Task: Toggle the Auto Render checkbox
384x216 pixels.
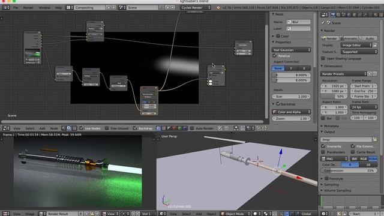Action: (192, 128)
